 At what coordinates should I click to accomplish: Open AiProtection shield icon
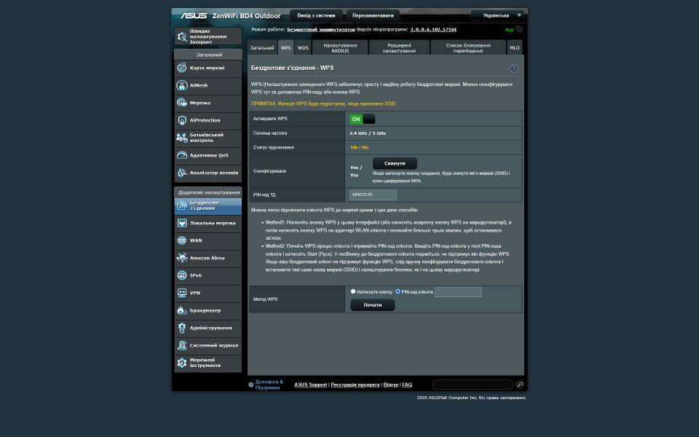click(x=182, y=120)
